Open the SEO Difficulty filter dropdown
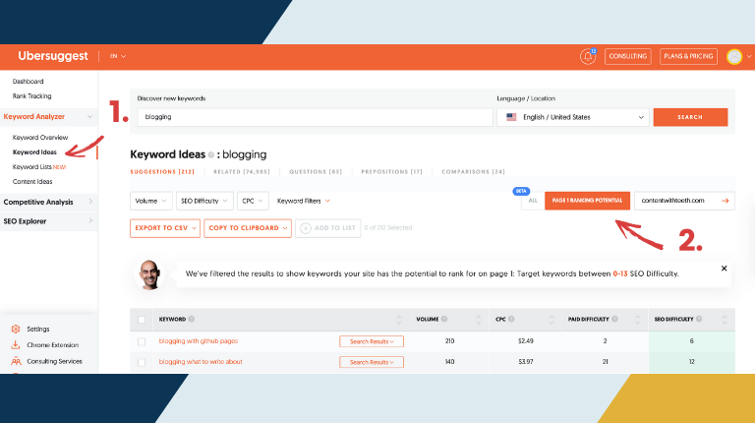The width and height of the screenshot is (755, 423). (204, 201)
